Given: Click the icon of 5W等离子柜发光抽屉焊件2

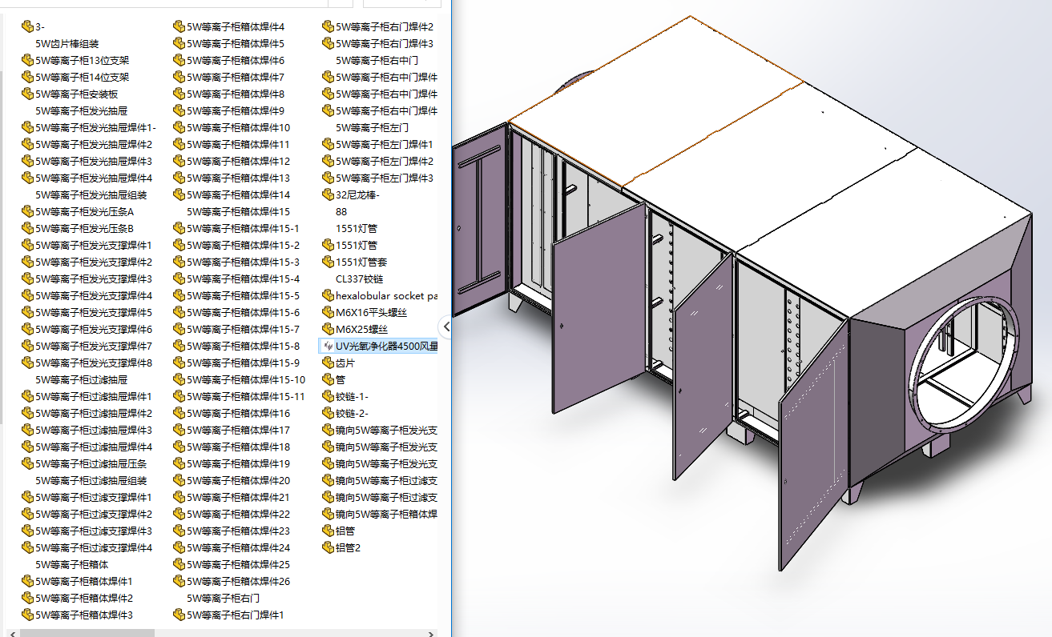Looking at the screenshot, I should click(28, 144).
